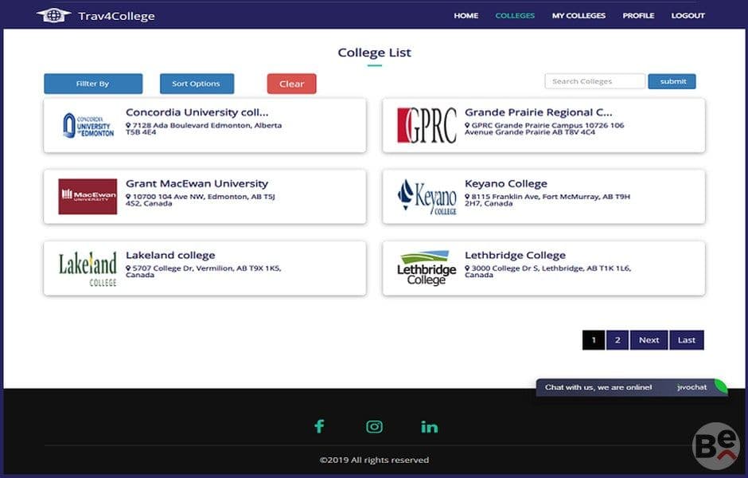
Task: Open the Grande Prairie Regional college title
Action: 538,112
